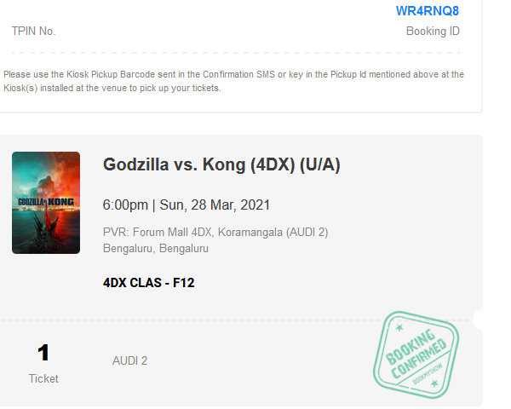
Task: Click the ticket count number 1
Action: point(43,353)
